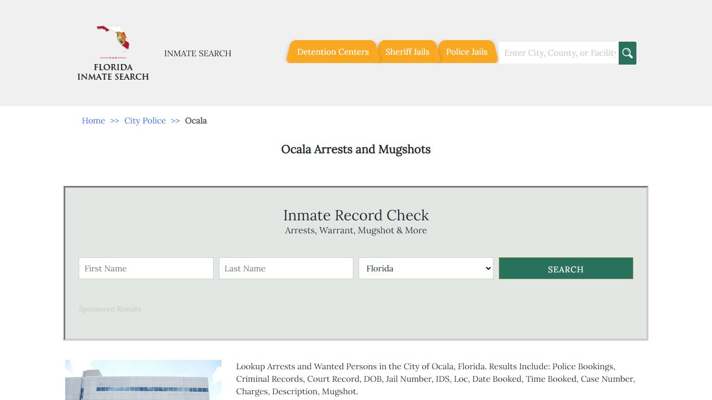Screen dimensions: 712x400
Task: Click the Ocala breadcrumb text
Action: pos(196,120)
